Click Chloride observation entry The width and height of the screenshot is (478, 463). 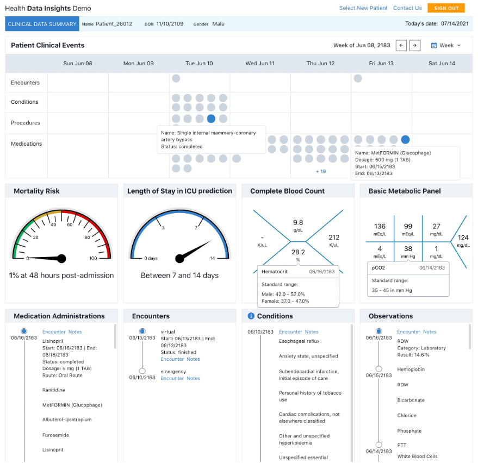pyautogui.click(x=407, y=416)
